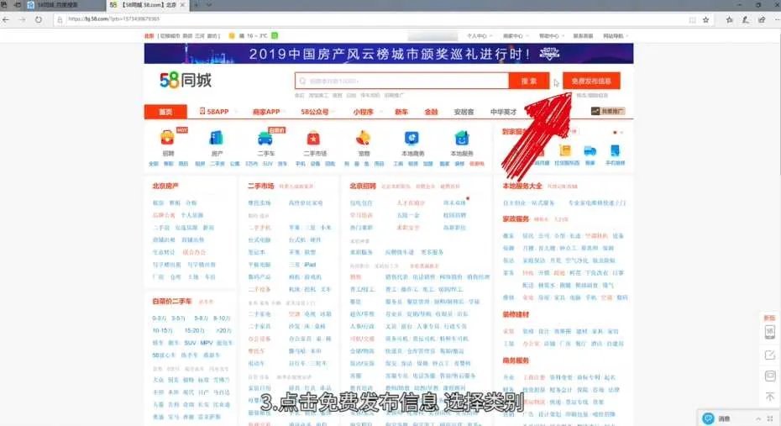This screenshot has width=781, height=426.
Task: Open the 家政服务 section heading
Action: 516,218
